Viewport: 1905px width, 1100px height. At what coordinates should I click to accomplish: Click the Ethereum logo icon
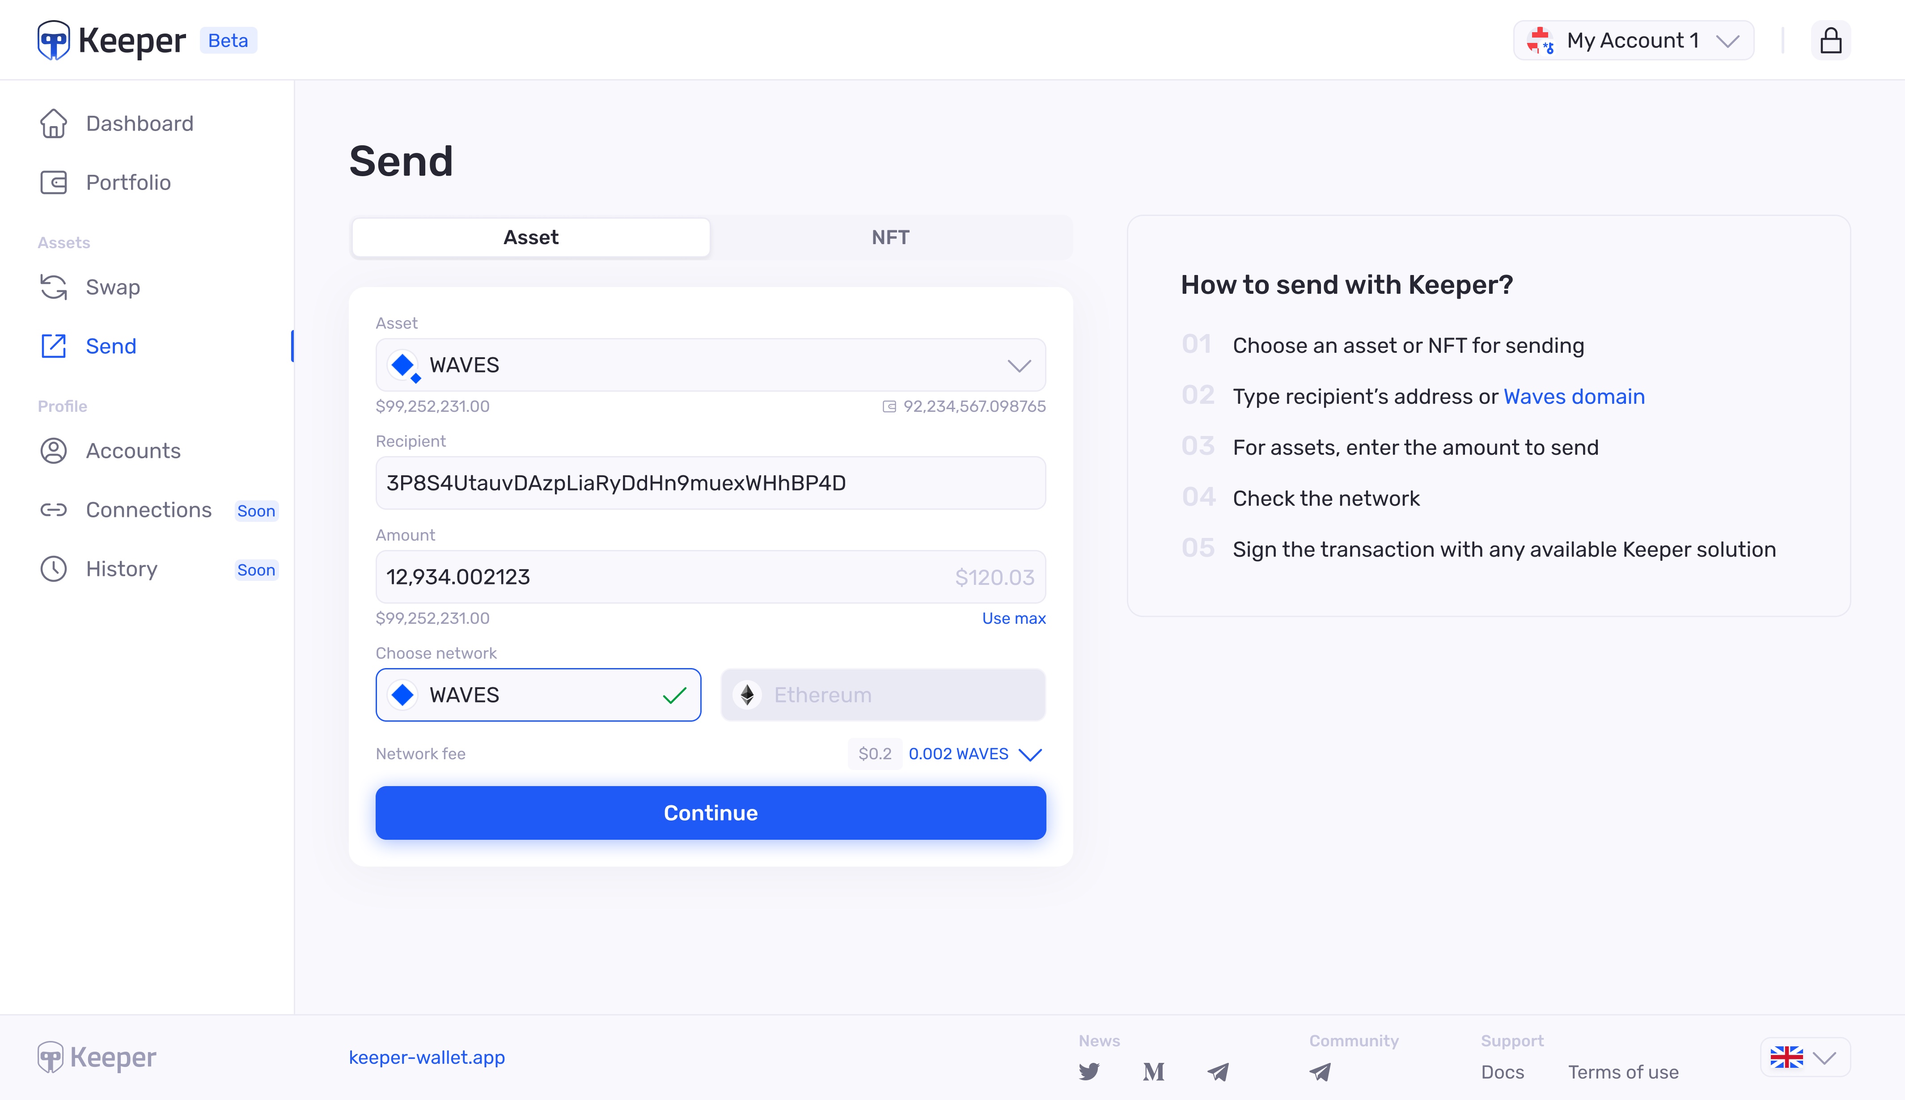pyautogui.click(x=747, y=695)
